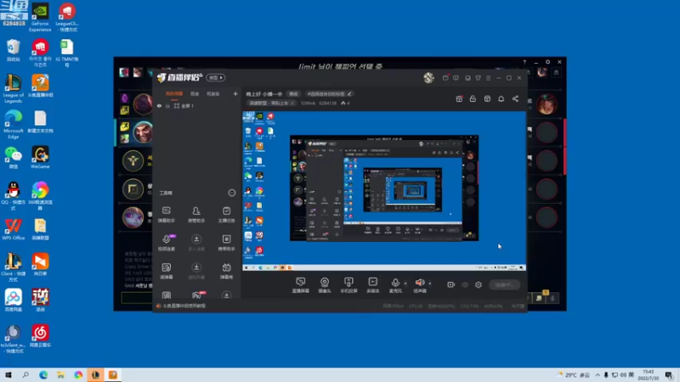
Task: Download the 多人连麦 tool
Action: 196,243
